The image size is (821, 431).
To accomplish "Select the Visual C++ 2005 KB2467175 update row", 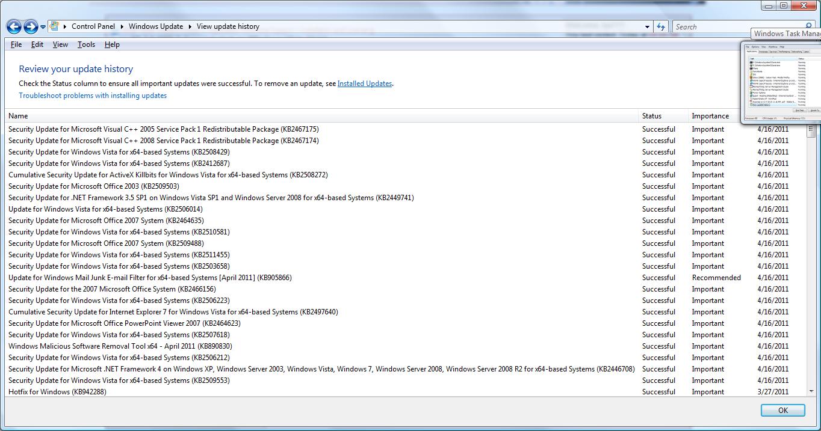I will (406, 129).
